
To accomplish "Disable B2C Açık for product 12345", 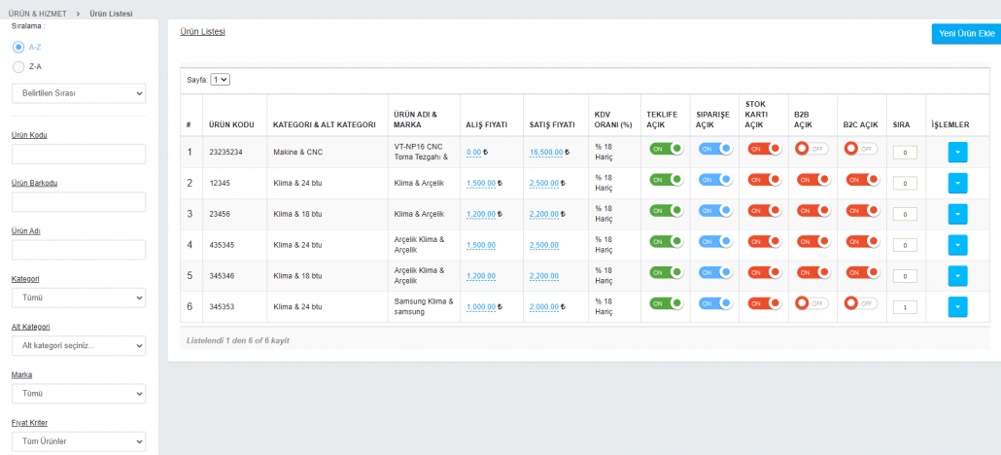I will 863,180.
